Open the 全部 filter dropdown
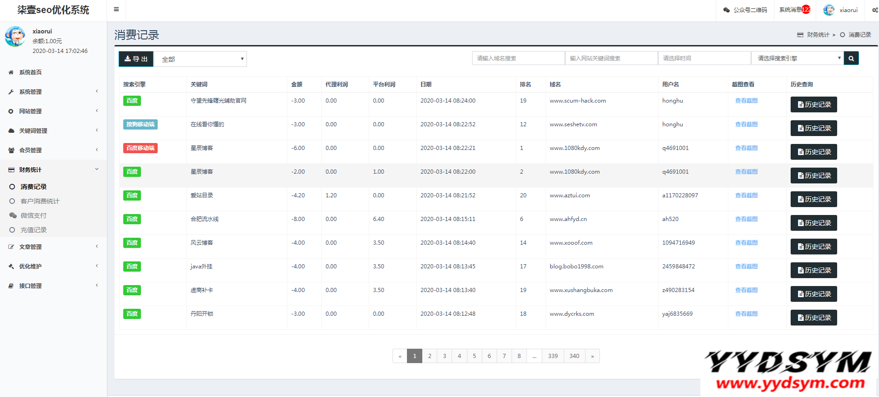The height and width of the screenshot is (397, 879). (x=200, y=59)
